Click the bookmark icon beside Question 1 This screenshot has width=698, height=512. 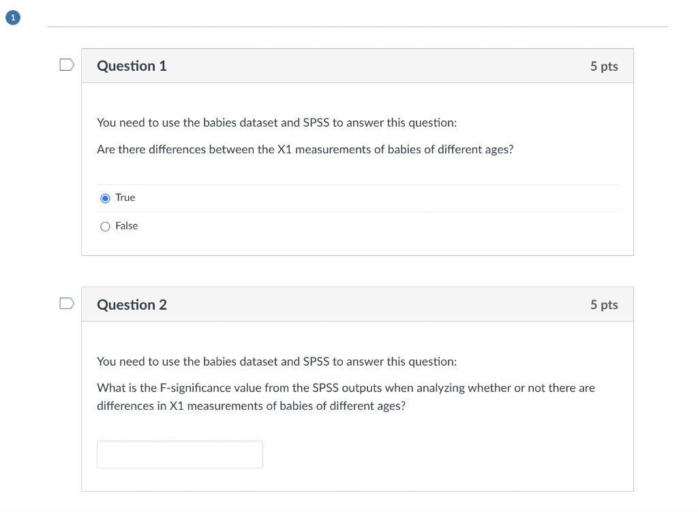[x=66, y=63]
